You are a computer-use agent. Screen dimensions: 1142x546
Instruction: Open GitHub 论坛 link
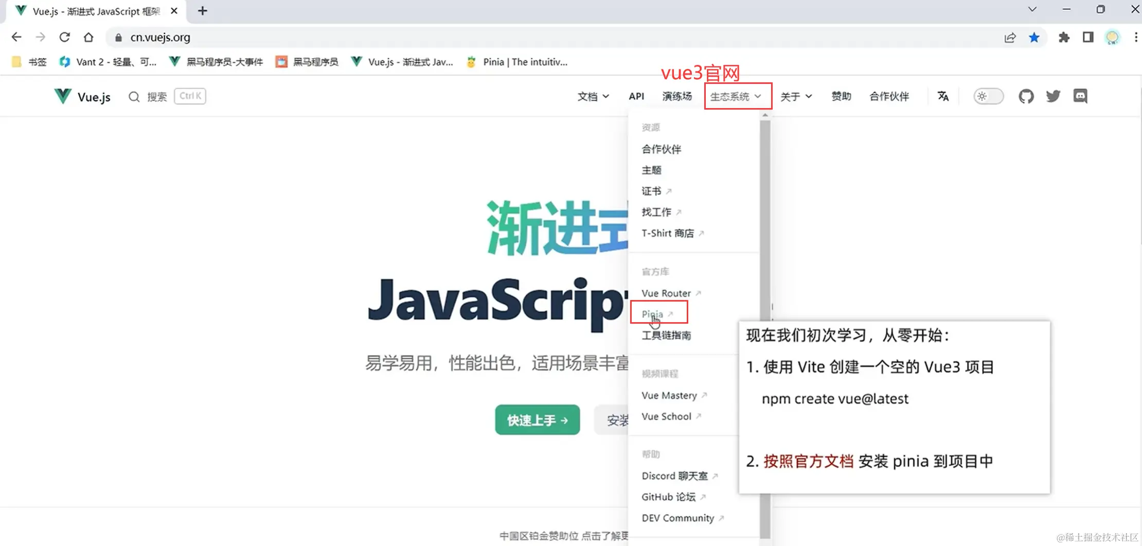673,497
